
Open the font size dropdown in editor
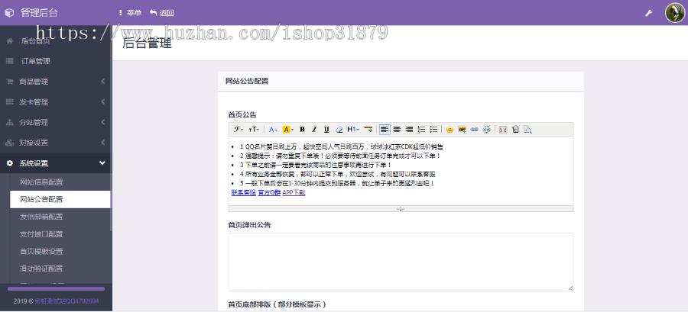click(x=254, y=130)
